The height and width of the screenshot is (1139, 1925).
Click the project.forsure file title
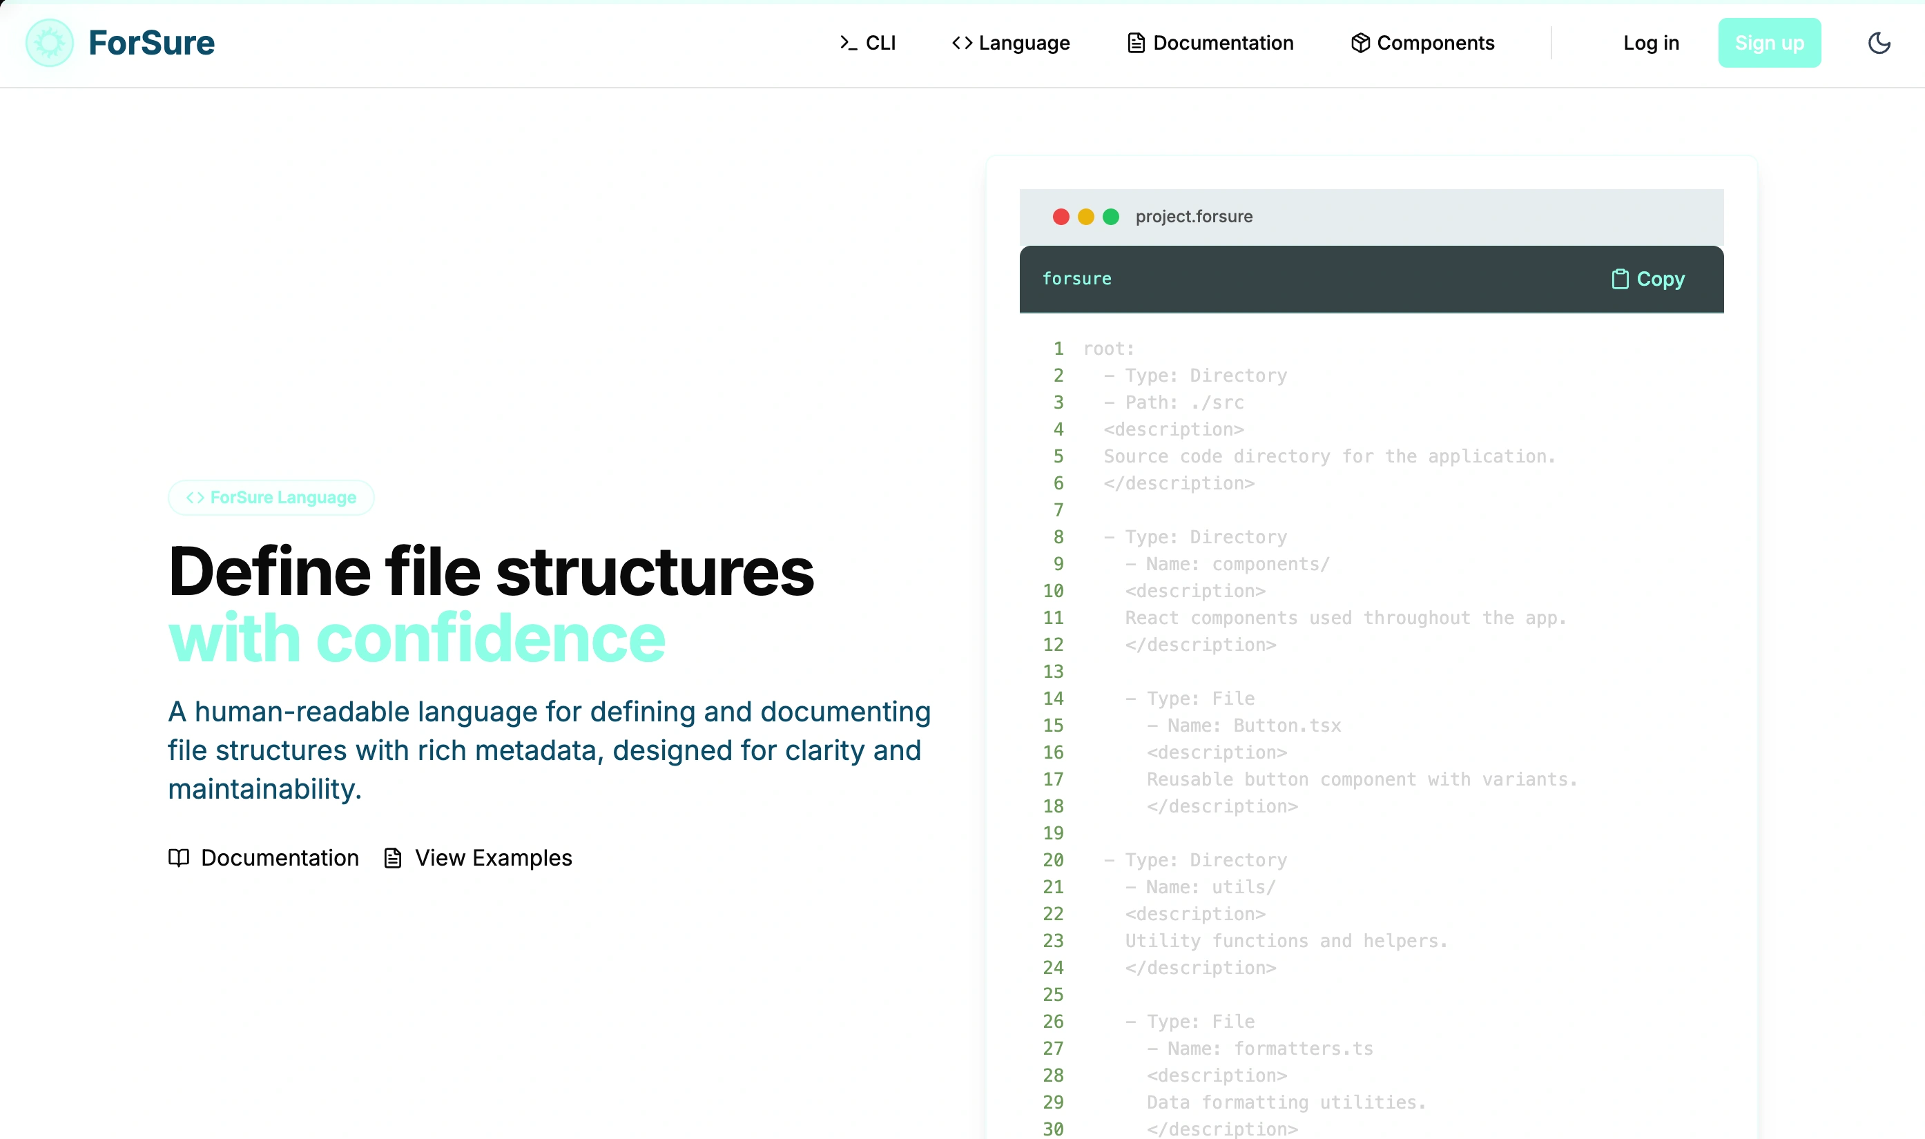pyautogui.click(x=1194, y=217)
